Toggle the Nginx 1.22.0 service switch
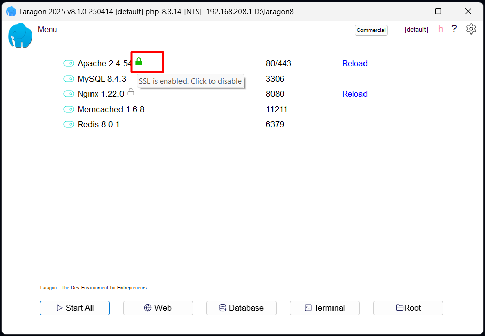The height and width of the screenshot is (336, 485). (69, 94)
